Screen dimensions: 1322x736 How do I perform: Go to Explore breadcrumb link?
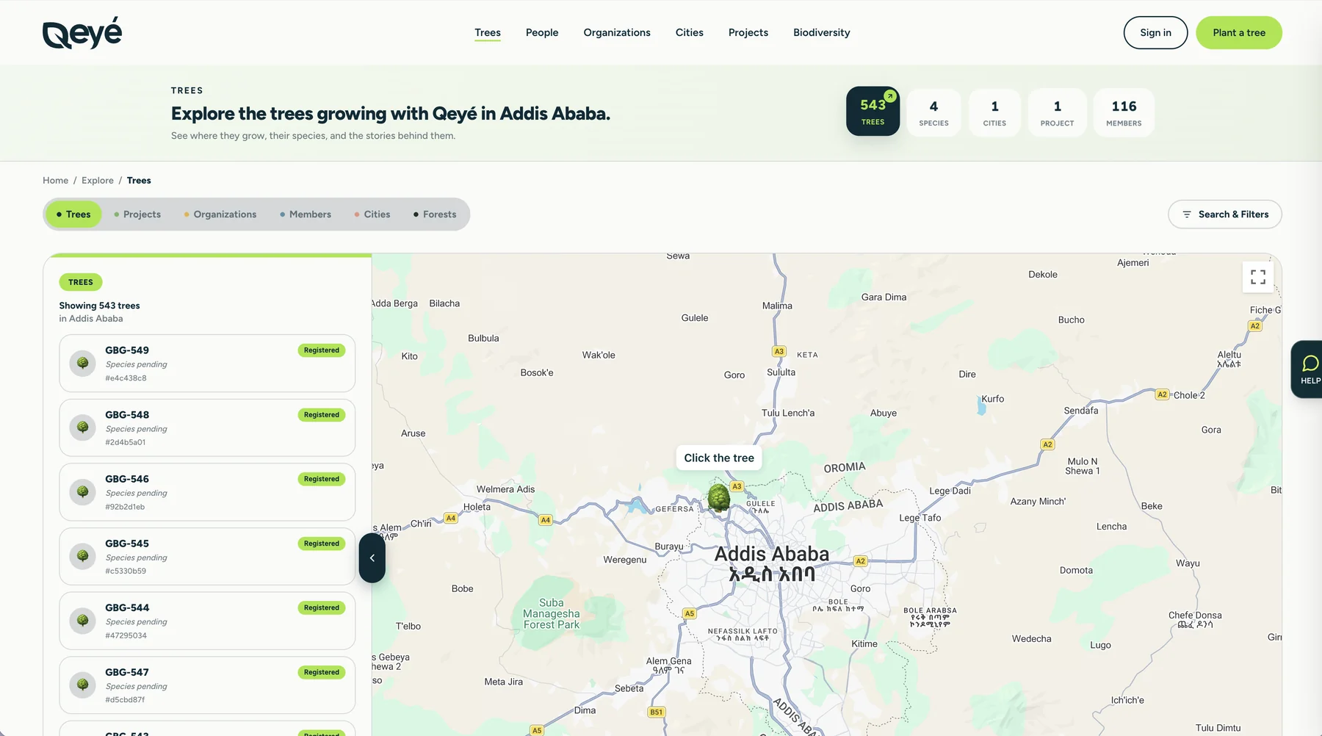click(x=98, y=181)
